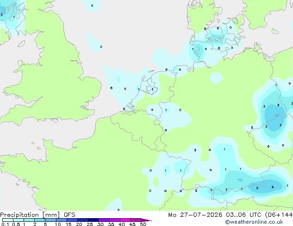Click the legend swatch between 5 and 10
This screenshot has height=226, width=293.
pos(50,220)
